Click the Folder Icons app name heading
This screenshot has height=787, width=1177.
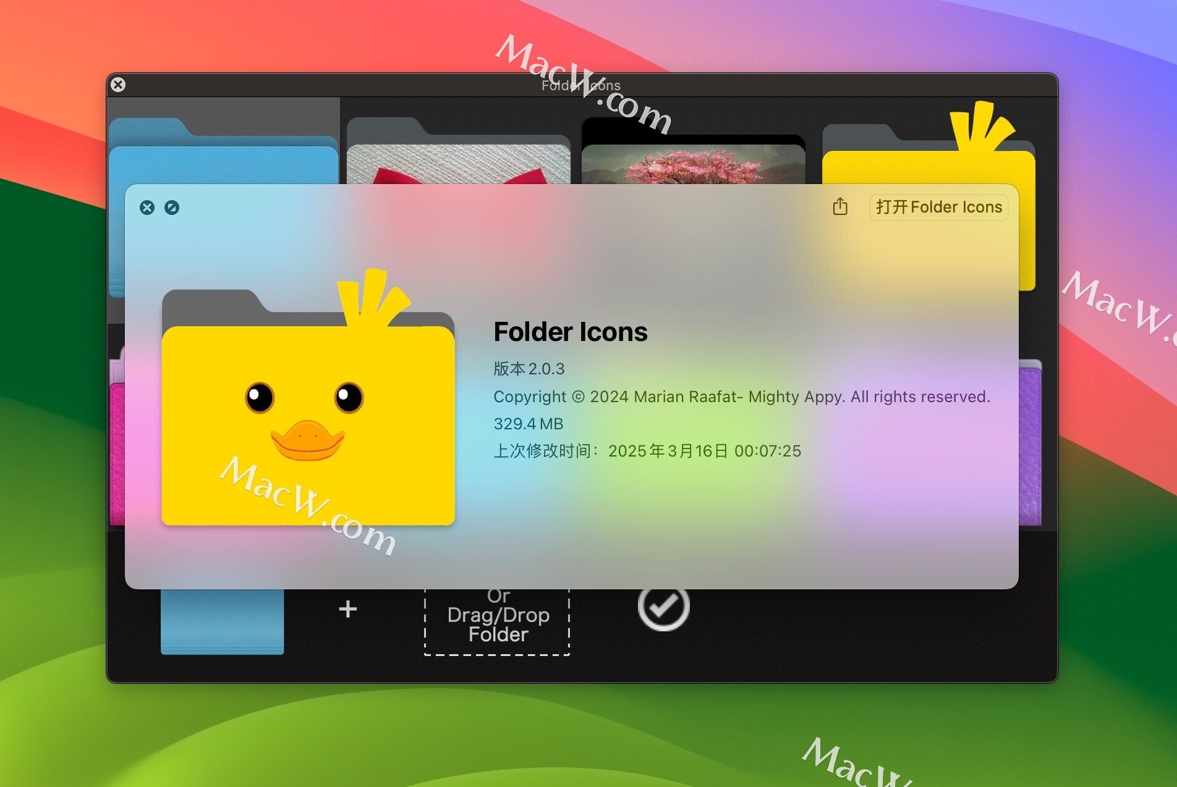[x=571, y=332]
